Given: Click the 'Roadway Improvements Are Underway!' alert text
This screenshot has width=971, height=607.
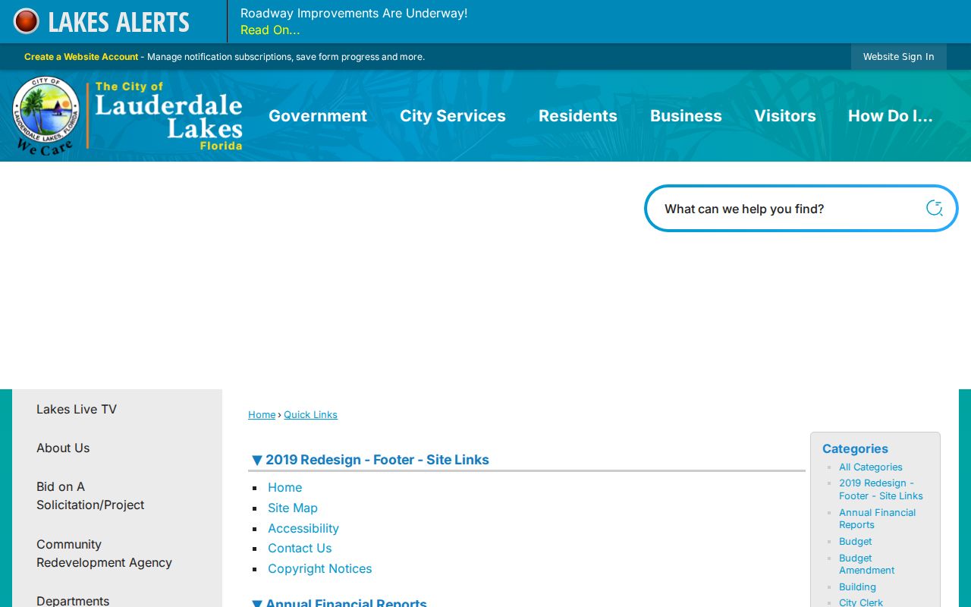Looking at the screenshot, I should pos(354,13).
